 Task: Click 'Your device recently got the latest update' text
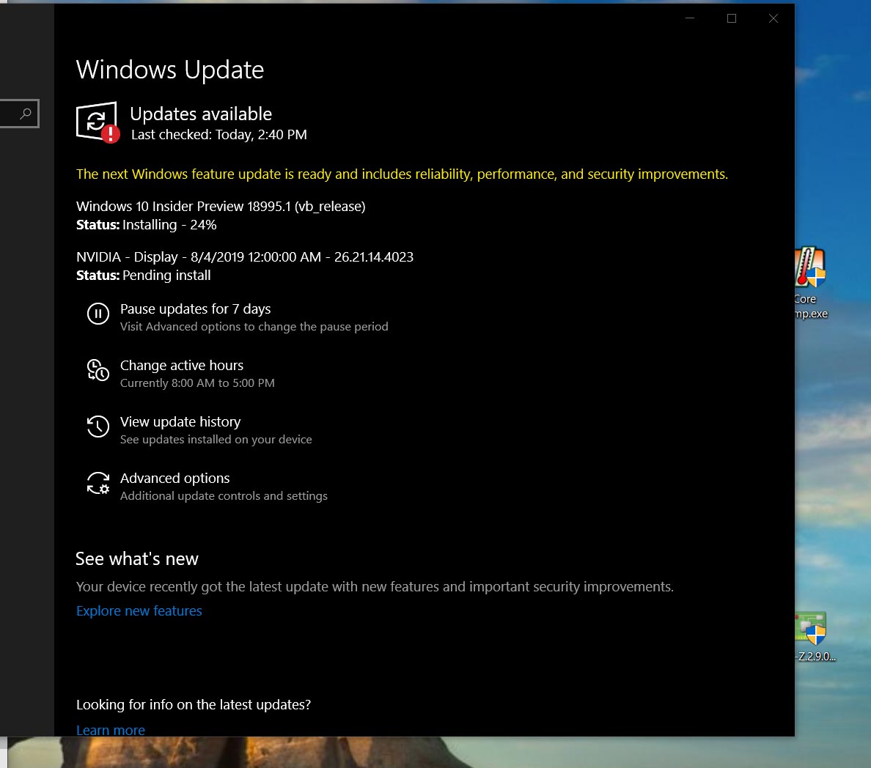point(375,586)
